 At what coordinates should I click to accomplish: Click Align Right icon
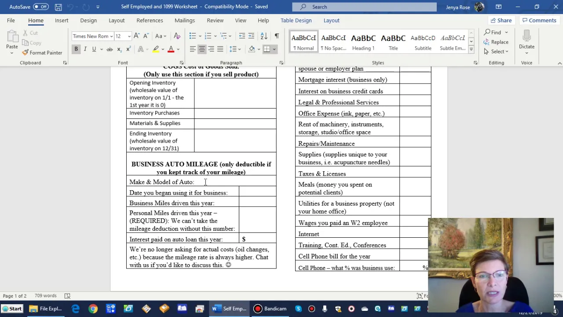(x=211, y=49)
